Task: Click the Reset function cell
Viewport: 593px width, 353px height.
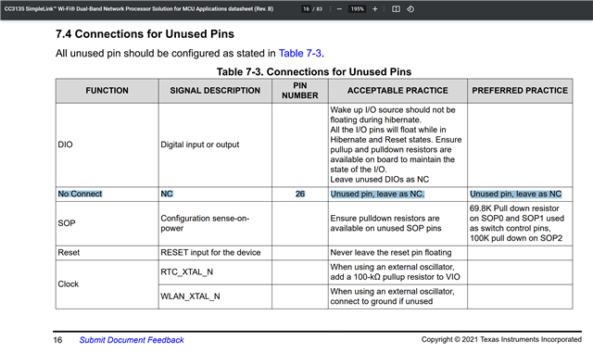Action: point(107,252)
